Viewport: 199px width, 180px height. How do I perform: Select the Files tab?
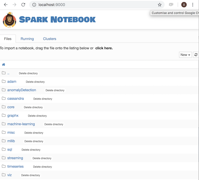point(8,39)
